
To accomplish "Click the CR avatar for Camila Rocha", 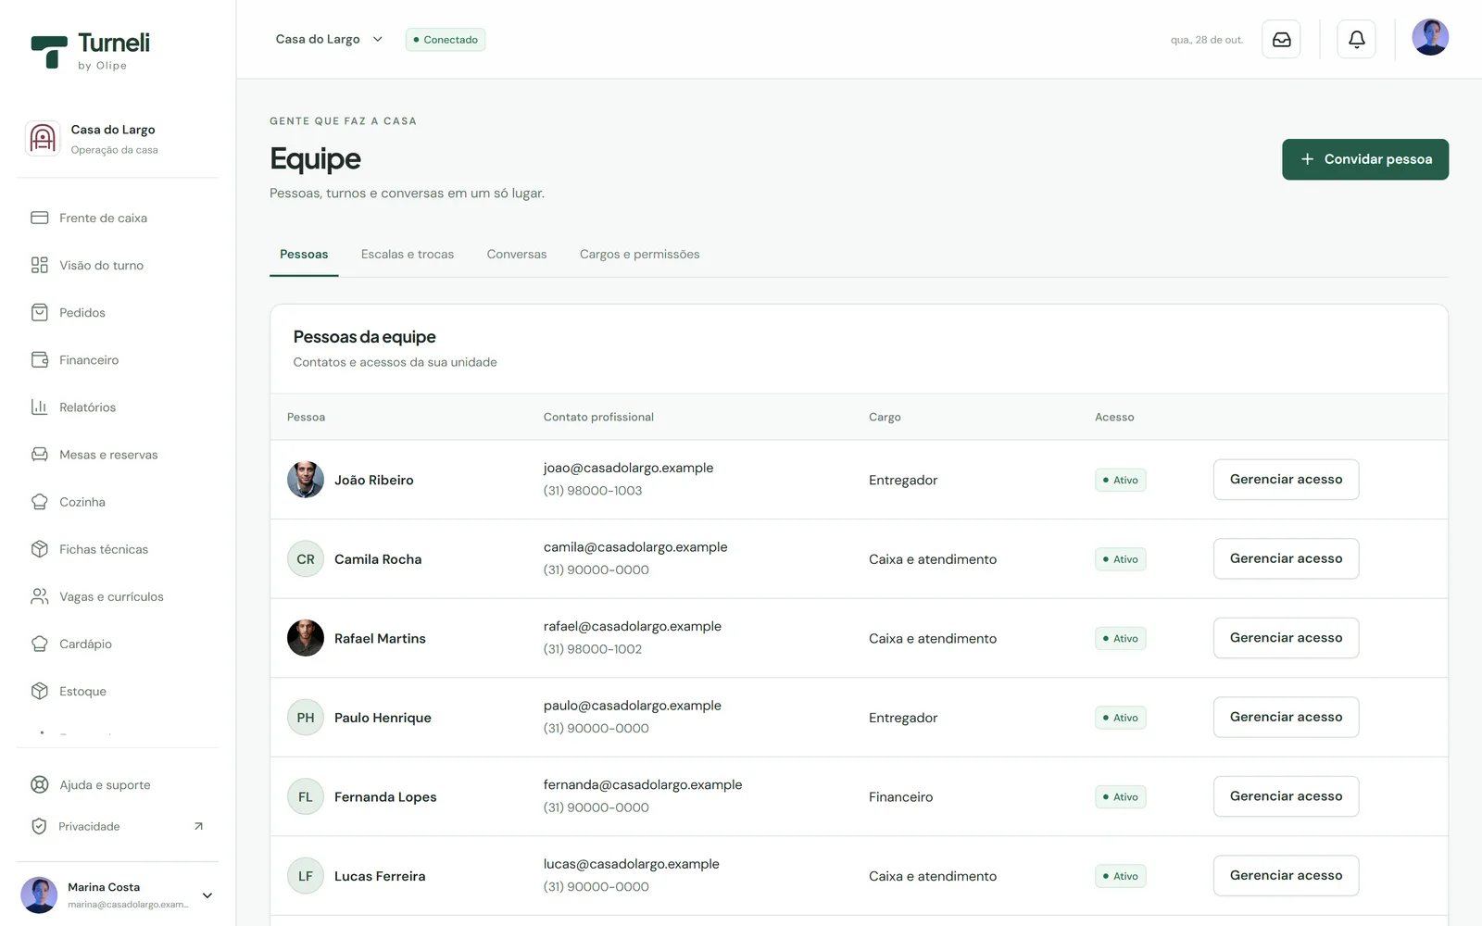I will click(306, 559).
